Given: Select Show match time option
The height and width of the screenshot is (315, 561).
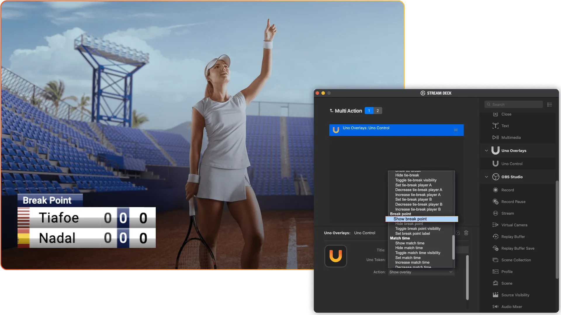Looking at the screenshot, I should click(410, 243).
